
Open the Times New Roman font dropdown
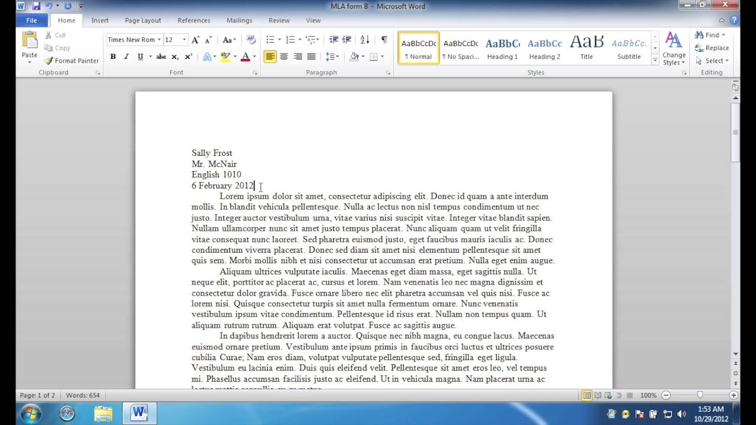point(159,40)
